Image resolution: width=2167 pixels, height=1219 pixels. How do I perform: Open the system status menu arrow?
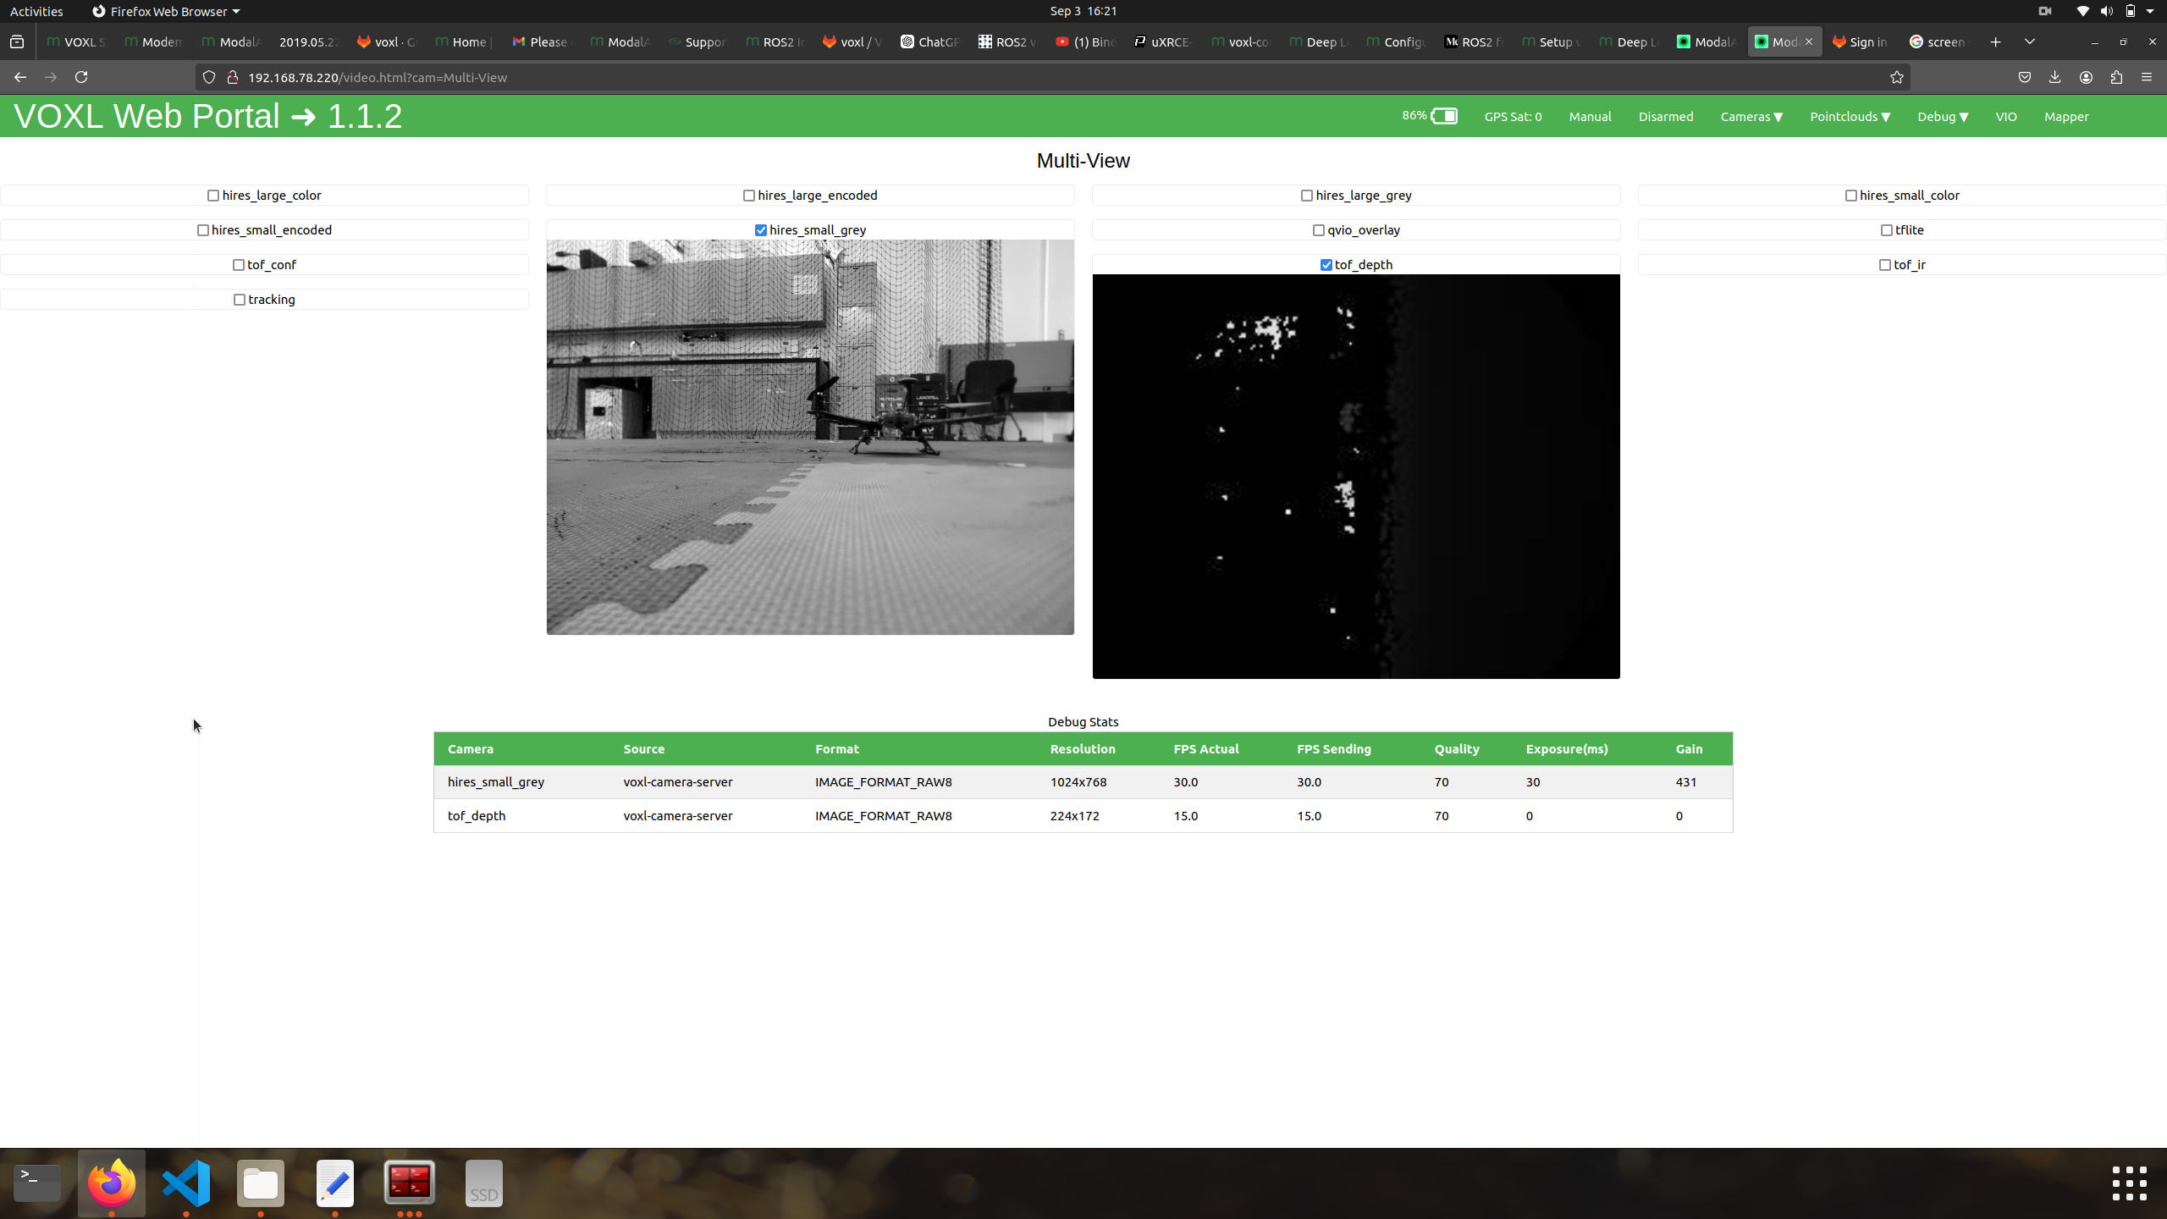click(x=2150, y=11)
